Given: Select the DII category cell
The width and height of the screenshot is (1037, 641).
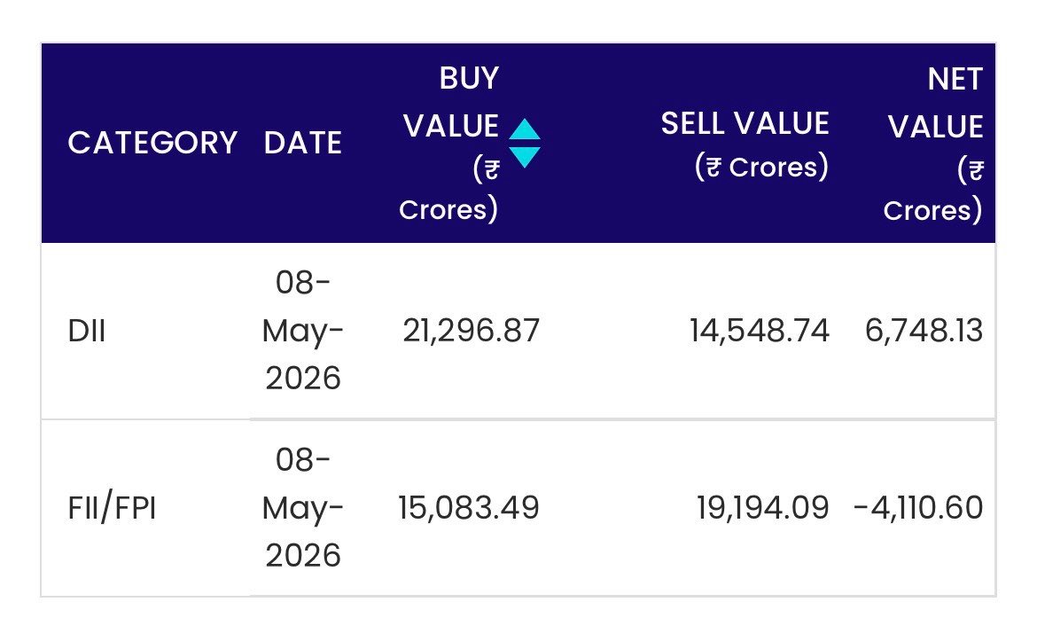Looking at the screenshot, I should click(x=87, y=331).
